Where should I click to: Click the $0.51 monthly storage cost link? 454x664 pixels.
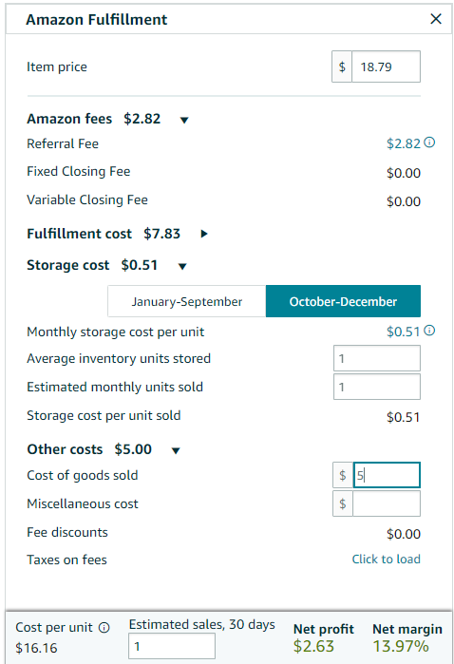click(x=403, y=332)
